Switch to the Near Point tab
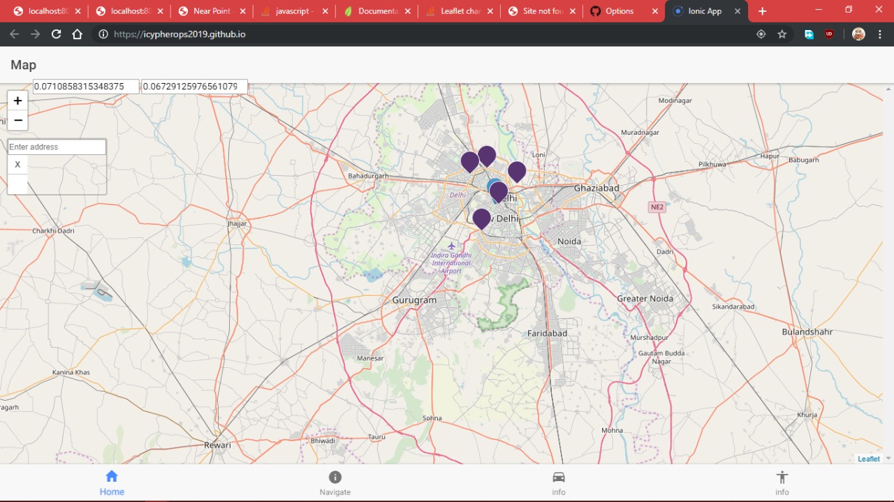Viewport: 894px width, 502px height. coord(212,11)
